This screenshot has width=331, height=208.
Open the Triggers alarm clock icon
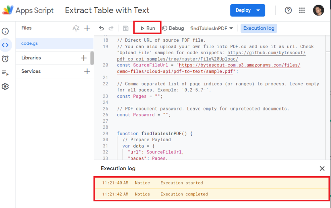click(x=5, y=59)
